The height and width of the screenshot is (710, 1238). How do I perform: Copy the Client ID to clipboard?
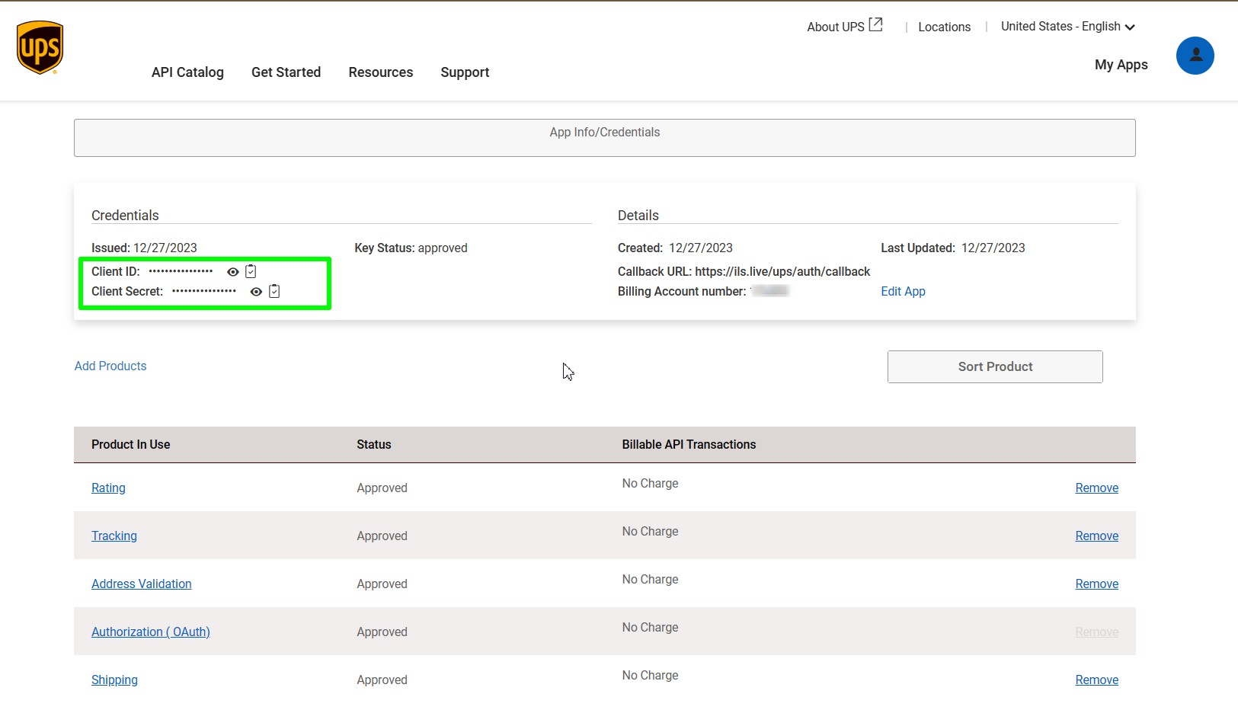(x=251, y=271)
